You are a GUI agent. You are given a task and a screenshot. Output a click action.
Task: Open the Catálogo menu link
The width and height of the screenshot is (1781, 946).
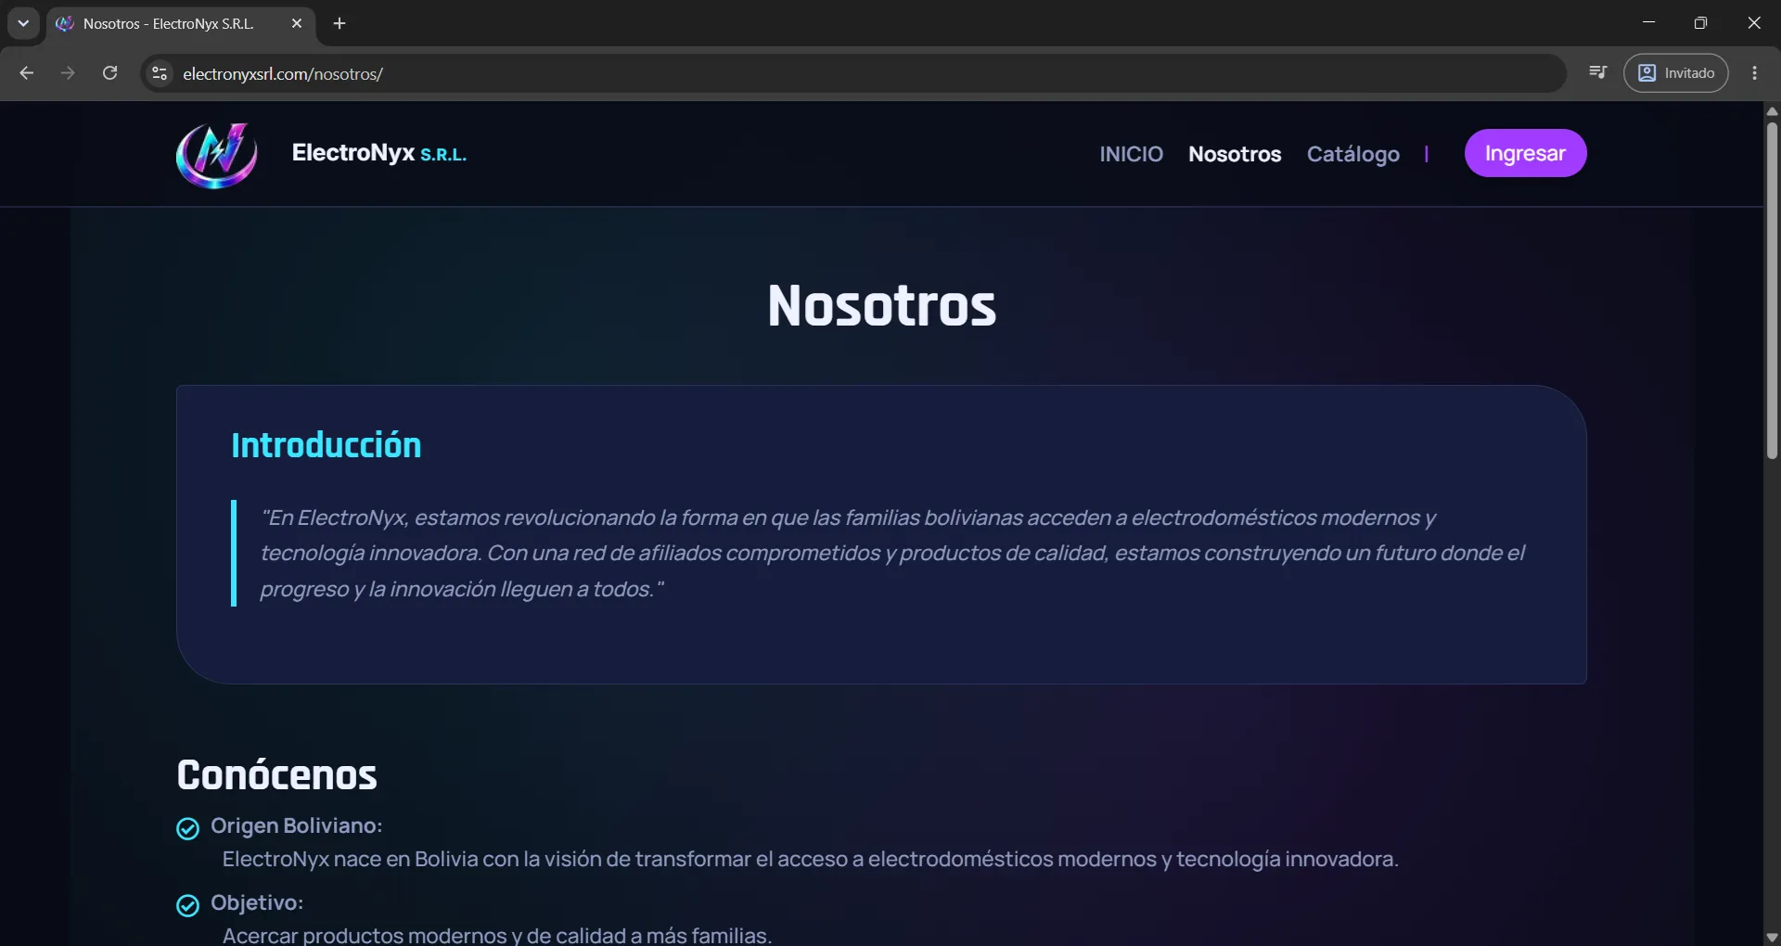1353,154
